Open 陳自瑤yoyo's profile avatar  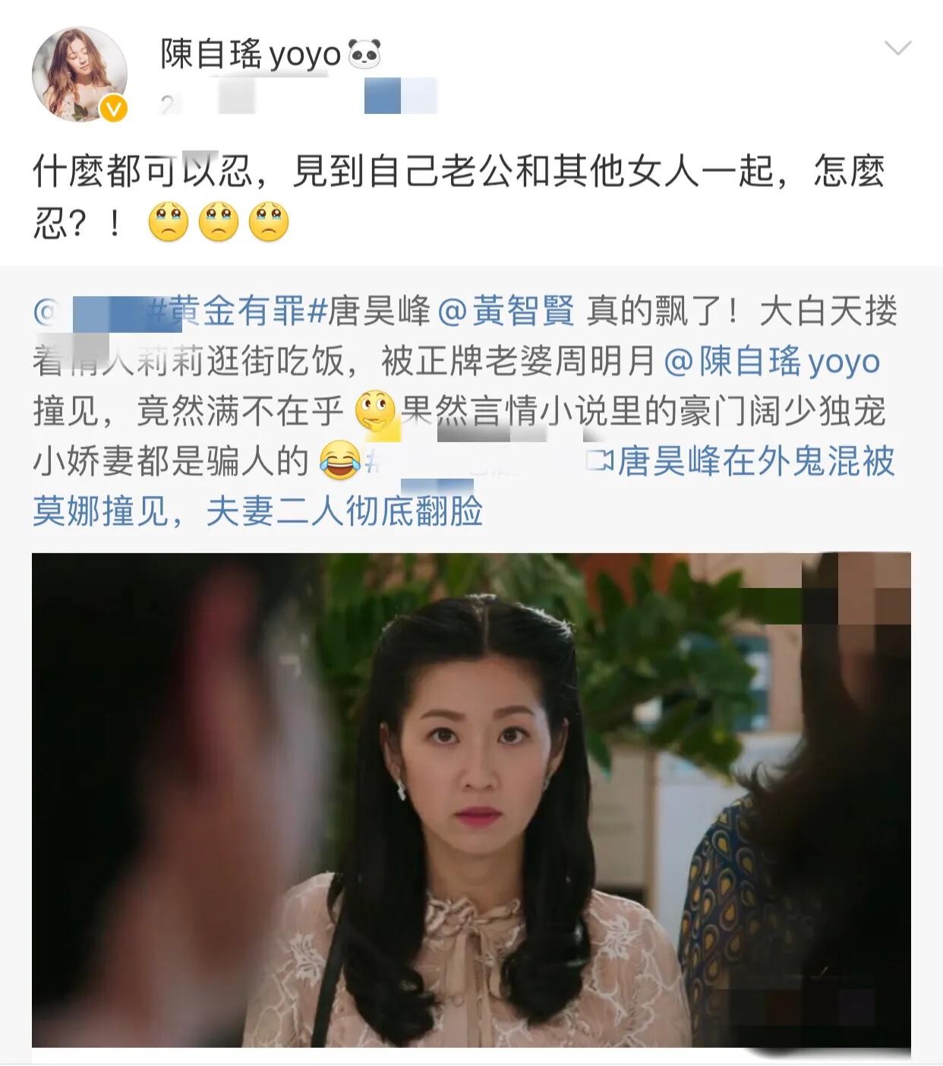point(79,74)
